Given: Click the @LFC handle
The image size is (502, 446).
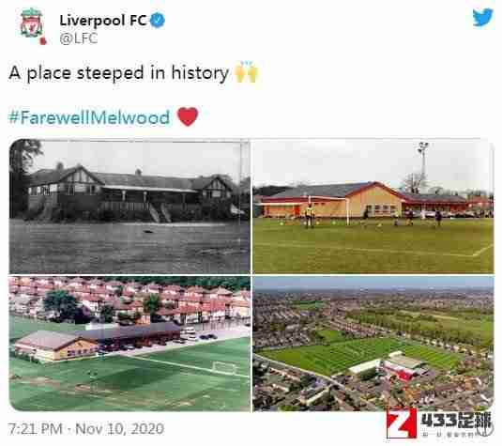Looking at the screenshot, I should tap(79, 38).
